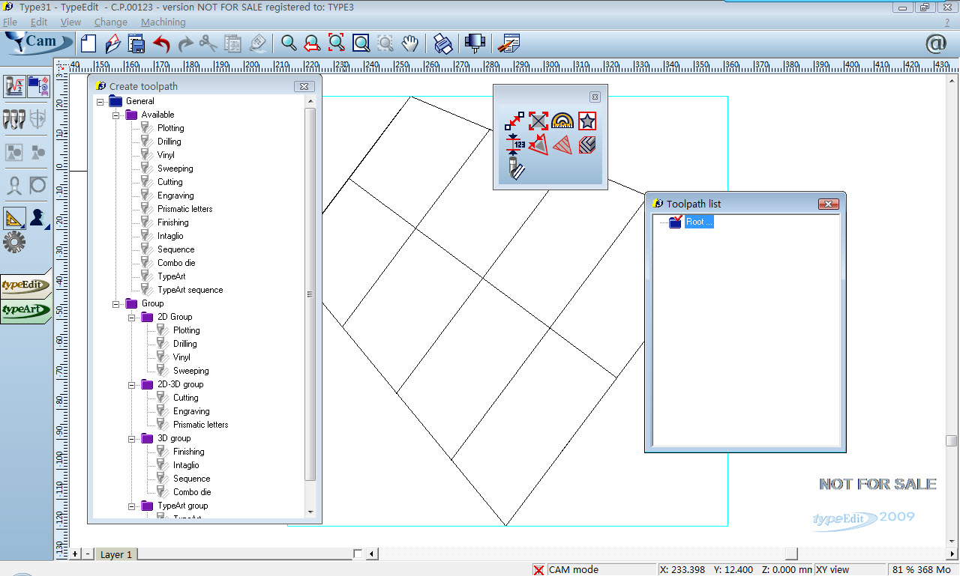Click the hatched red triangle icon

click(x=562, y=145)
